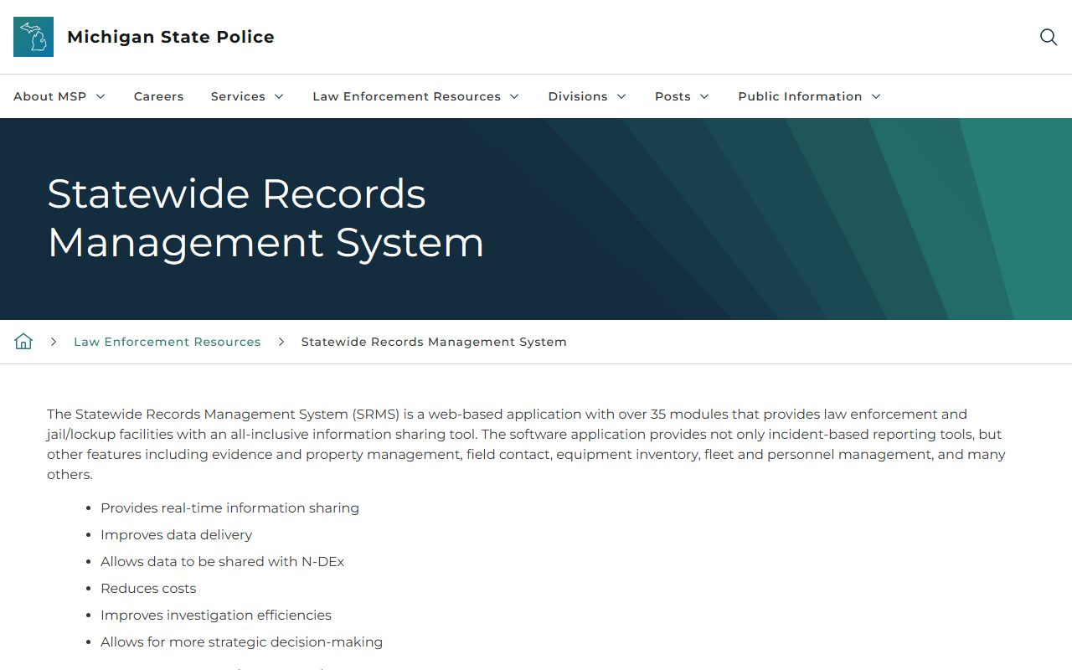Click the chevron beside Services

[x=279, y=96]
